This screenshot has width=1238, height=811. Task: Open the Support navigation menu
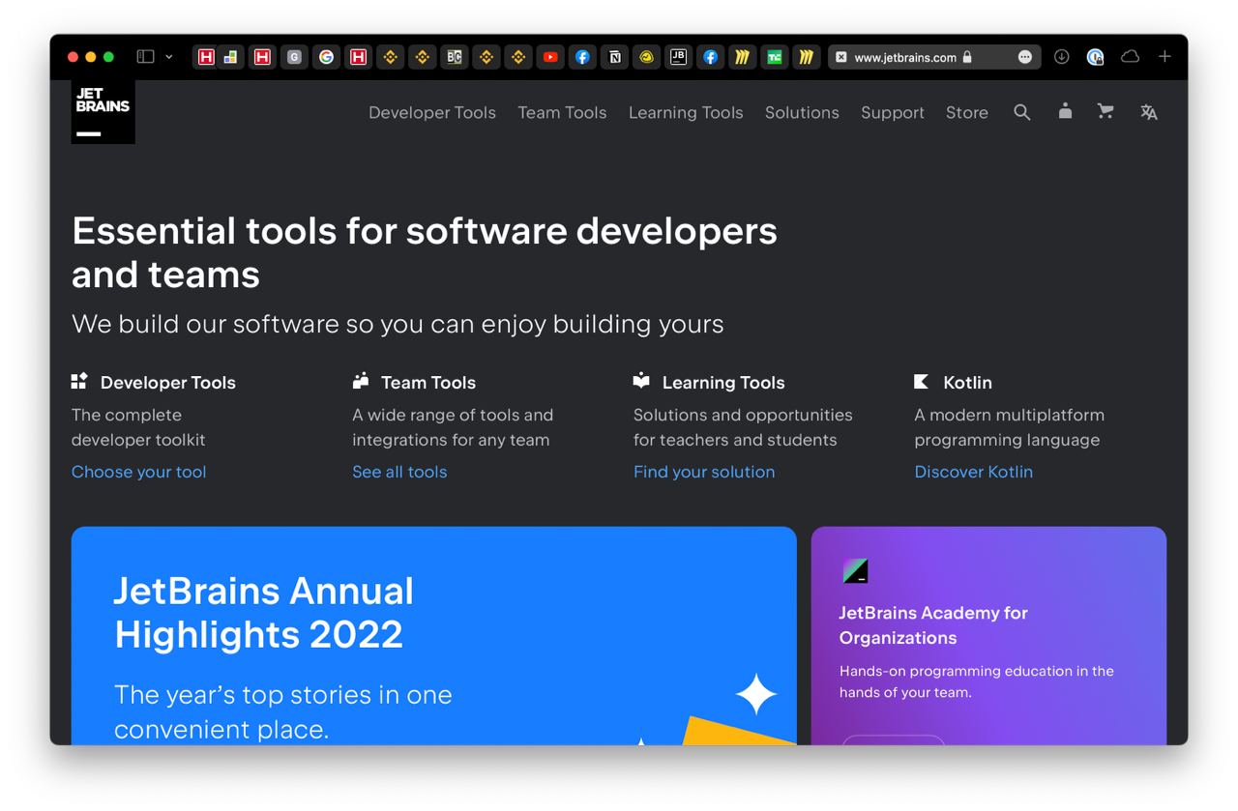(x=893, y=112)
